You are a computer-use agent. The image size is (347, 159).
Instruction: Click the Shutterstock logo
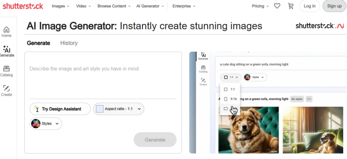pos(23,6)
